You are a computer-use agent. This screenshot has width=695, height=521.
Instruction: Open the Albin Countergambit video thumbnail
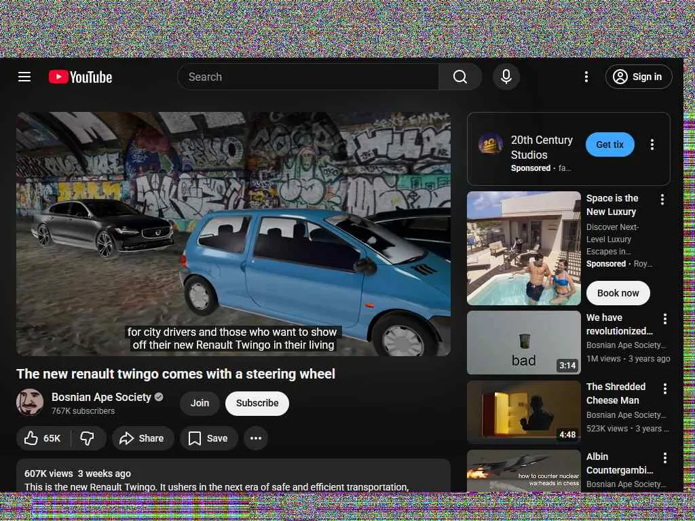point(523,471)
